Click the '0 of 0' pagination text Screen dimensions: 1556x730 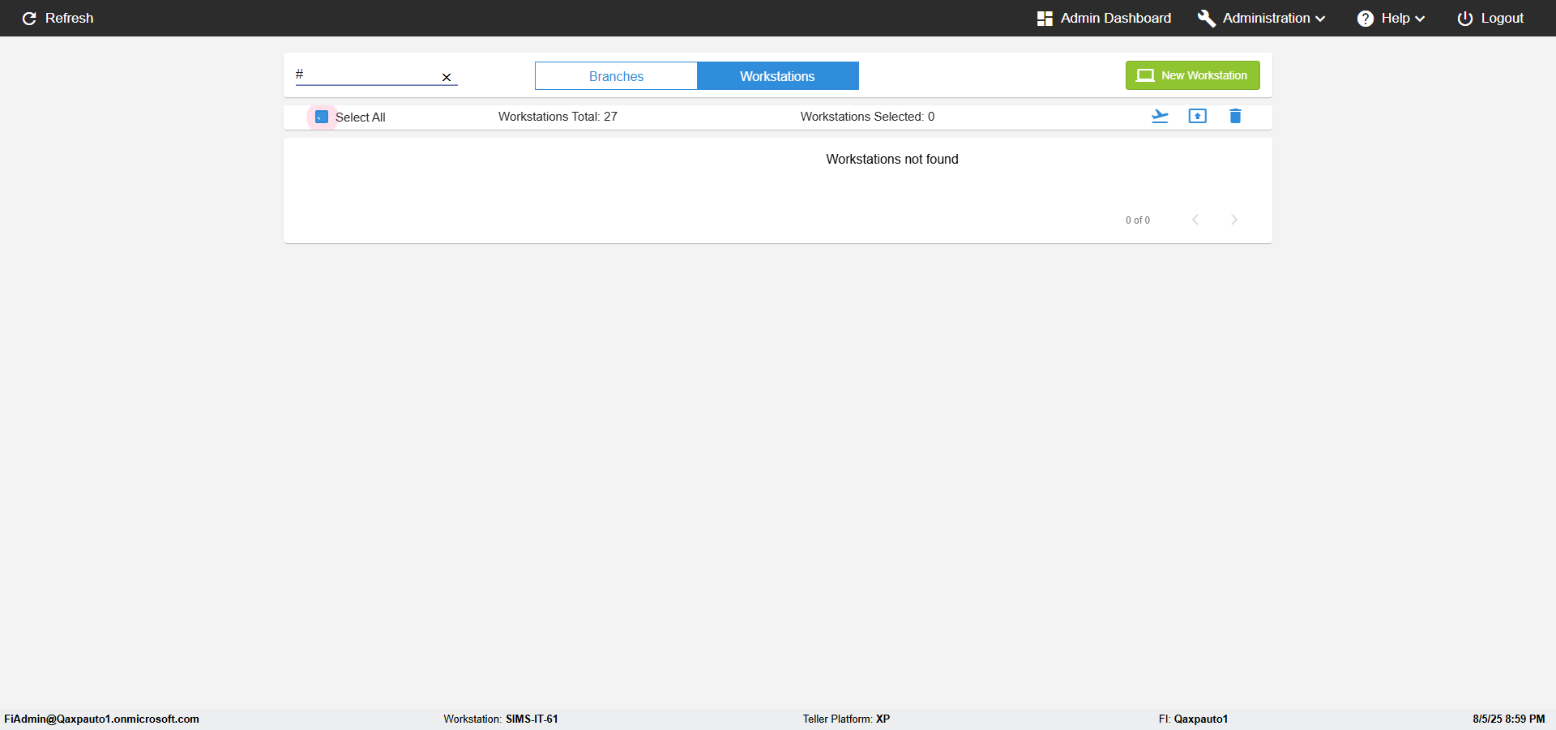(1137, 220)
